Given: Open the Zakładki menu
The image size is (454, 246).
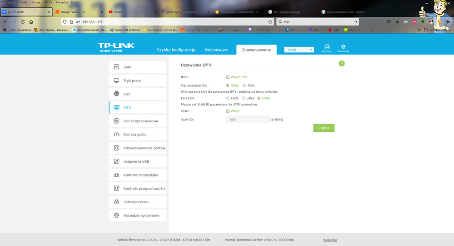Looking at the screenshot, I should coord(48,2).
